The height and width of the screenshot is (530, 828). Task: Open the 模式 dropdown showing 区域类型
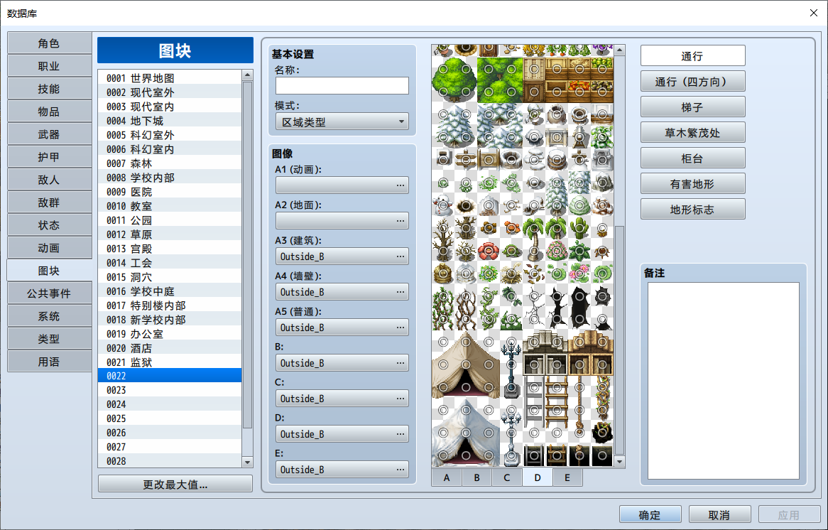click(342, 122)
